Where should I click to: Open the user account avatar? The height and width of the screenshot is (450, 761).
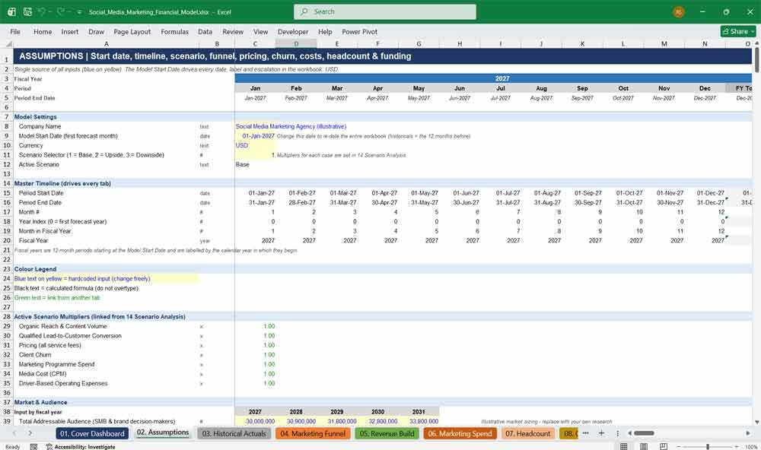(679, 12)
